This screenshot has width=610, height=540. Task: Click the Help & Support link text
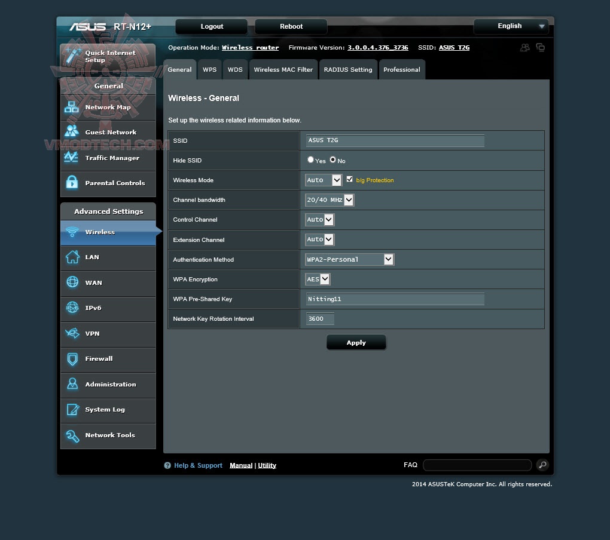pyautogui.click(x=198, y=465)
